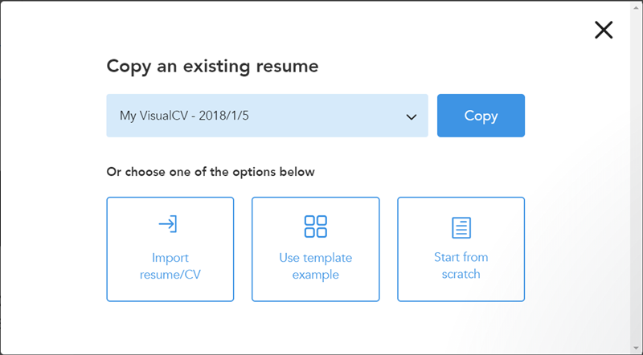
Task: Click 'Or choose one of the options below'
Action: (211, 172)
